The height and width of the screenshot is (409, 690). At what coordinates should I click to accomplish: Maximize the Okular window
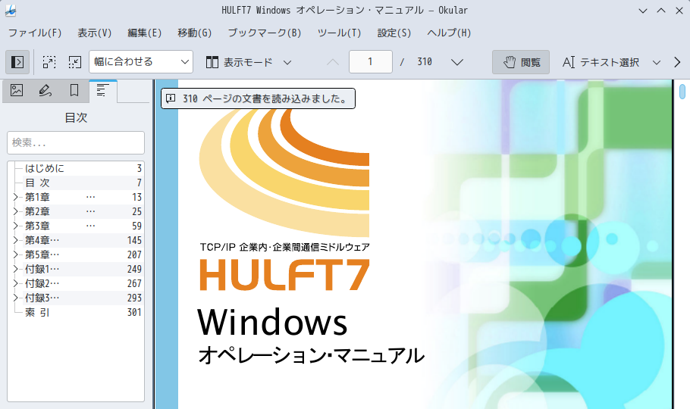[x=661, y=11]
